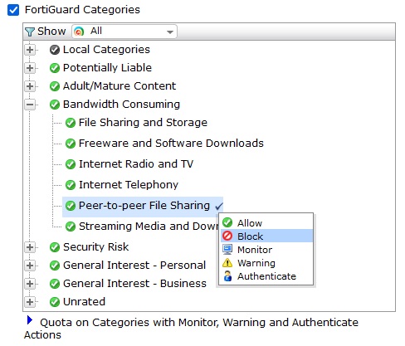Select the Unrated category
The height and width of the screenshot is (346, 405).
click(84, 302)
